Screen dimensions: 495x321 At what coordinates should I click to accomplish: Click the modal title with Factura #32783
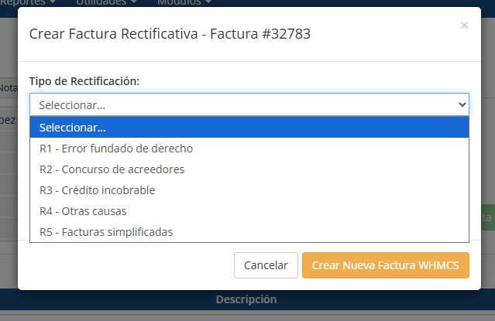pos(170,33)
